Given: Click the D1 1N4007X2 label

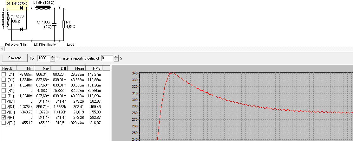Looking at the screenshot, I should (17, 3).
